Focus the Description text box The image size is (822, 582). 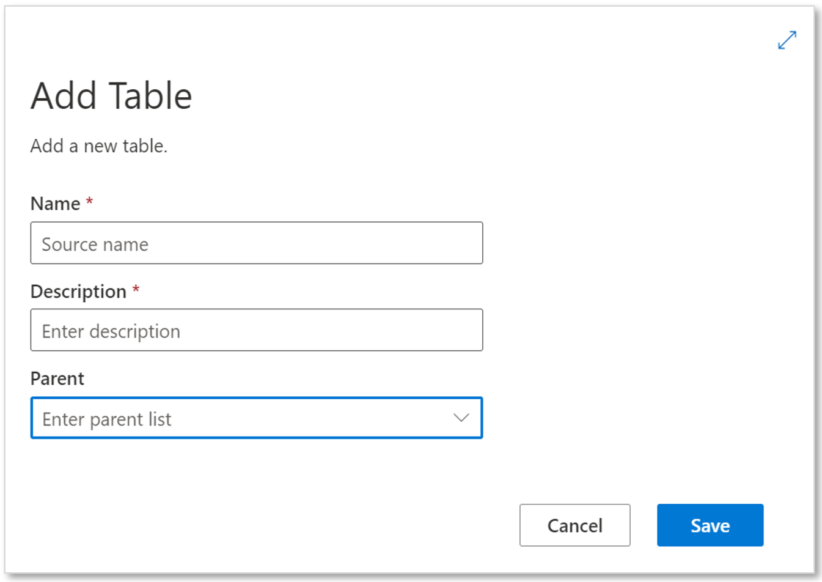pyautogui.click(x=257, y=330)
